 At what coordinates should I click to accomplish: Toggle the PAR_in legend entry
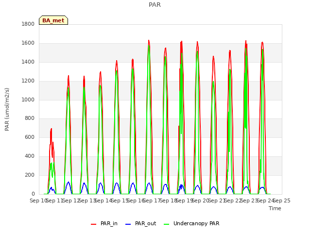point(104,223)
